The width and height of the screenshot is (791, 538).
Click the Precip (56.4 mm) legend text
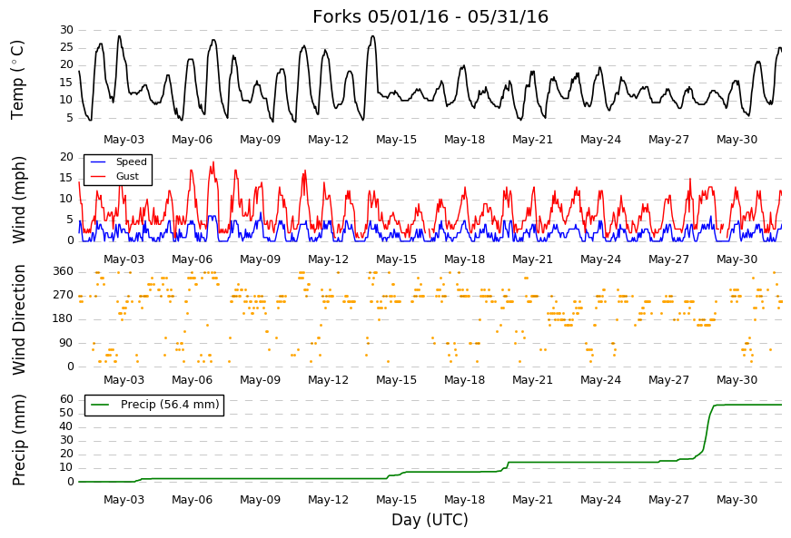[170, 405]
